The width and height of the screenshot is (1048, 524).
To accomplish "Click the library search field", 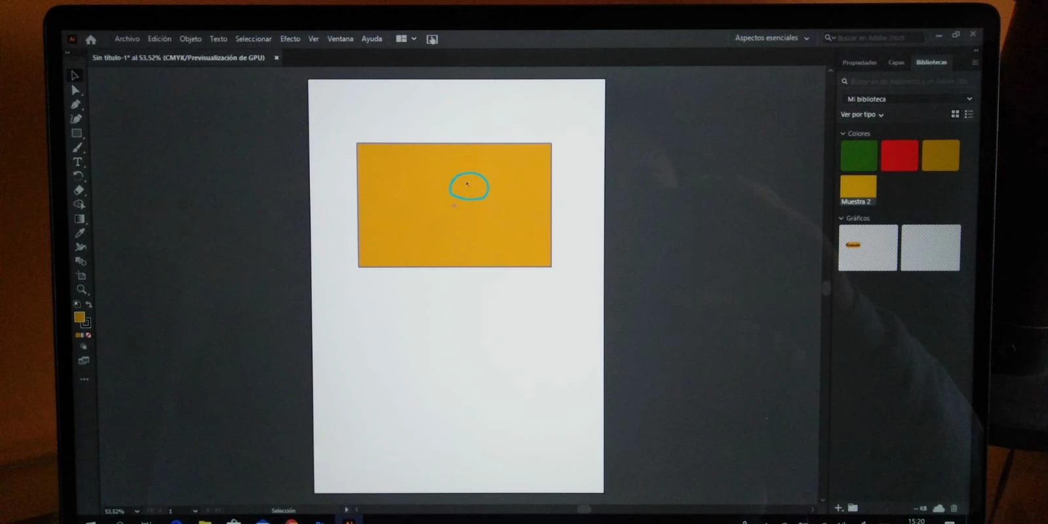I will point(905,81).
